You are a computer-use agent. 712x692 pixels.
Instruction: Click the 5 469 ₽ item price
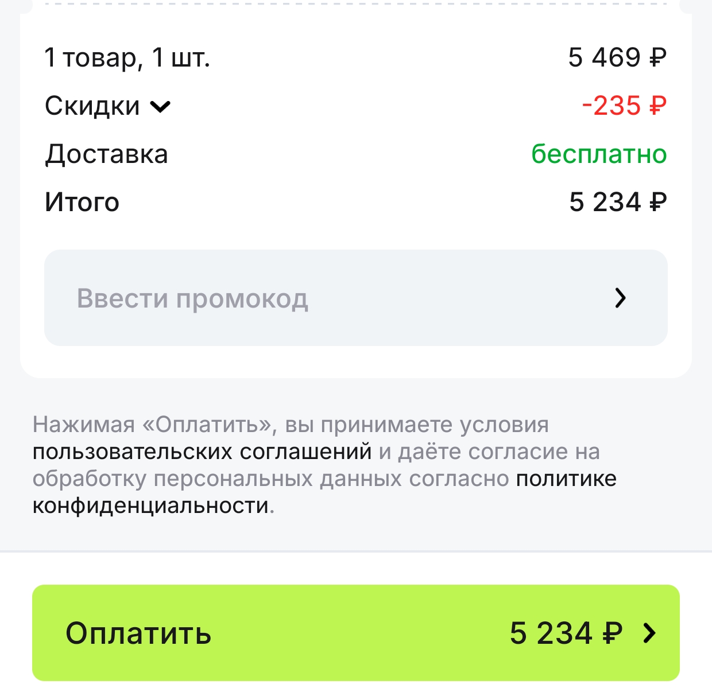pos(617,58)
